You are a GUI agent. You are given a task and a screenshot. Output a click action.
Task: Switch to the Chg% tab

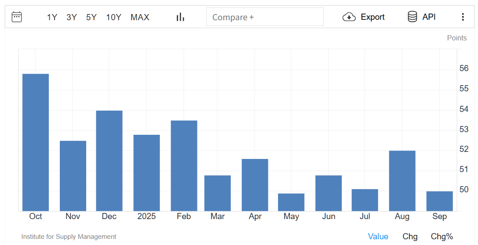[x=442, y=237]
